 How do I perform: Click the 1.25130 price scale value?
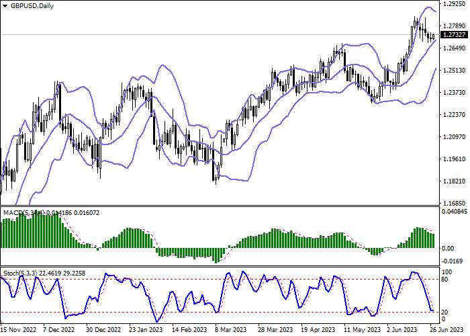tap(454, 71)
